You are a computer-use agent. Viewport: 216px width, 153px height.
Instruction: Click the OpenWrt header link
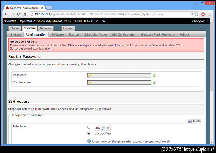point(10,21)
